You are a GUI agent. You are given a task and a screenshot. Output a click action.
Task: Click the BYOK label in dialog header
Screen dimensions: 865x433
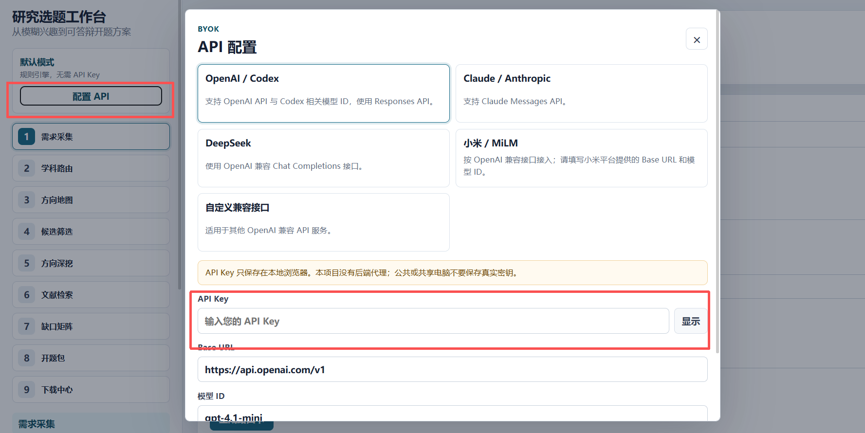tap(208, 29)
